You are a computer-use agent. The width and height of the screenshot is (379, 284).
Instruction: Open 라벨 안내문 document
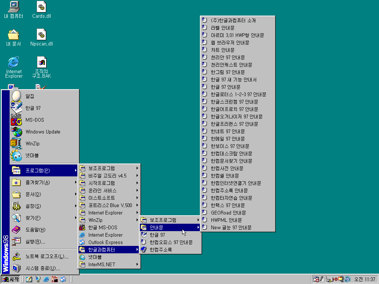point(238,28)
